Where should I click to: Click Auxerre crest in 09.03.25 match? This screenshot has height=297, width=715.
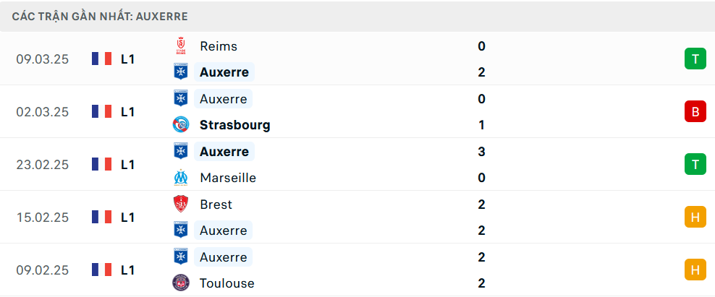tap(181, 72)
